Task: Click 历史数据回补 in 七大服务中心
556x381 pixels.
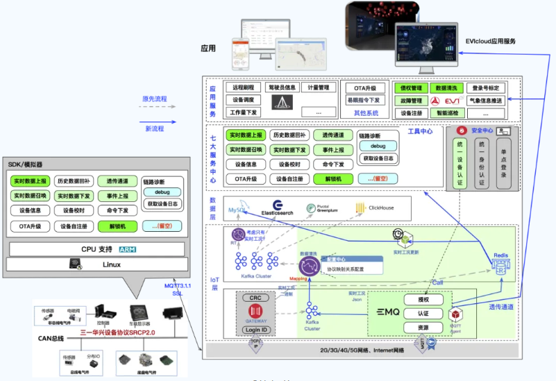Action: [289, 135]
